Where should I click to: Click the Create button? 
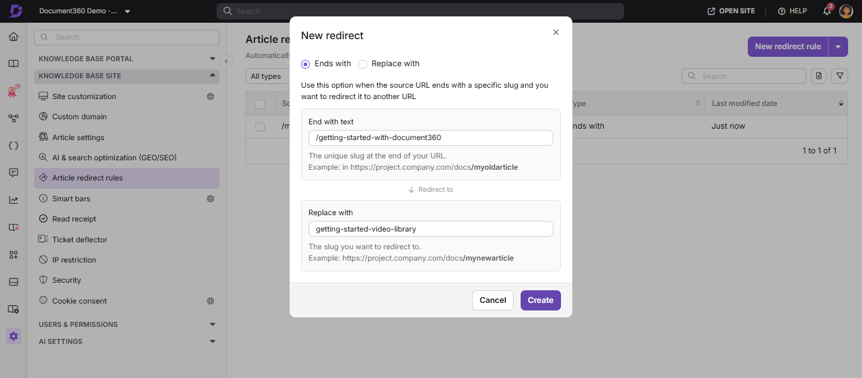pos(541,300)
